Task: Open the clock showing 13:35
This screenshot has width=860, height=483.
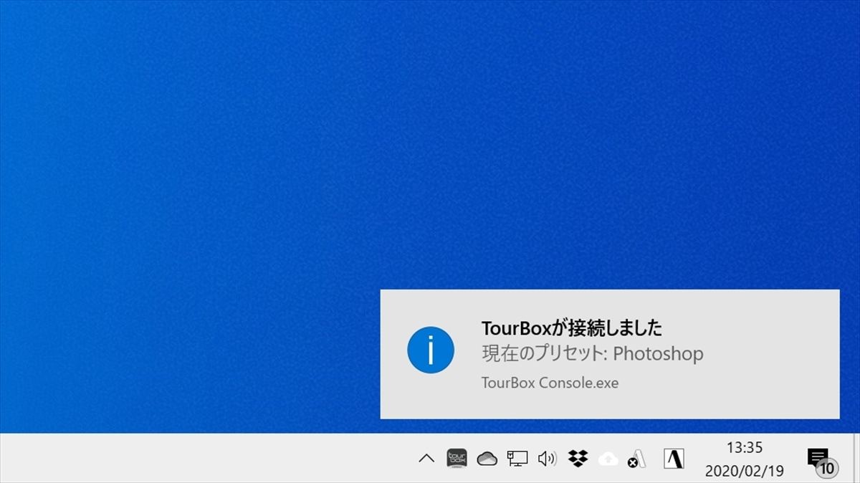Action: 745,448
